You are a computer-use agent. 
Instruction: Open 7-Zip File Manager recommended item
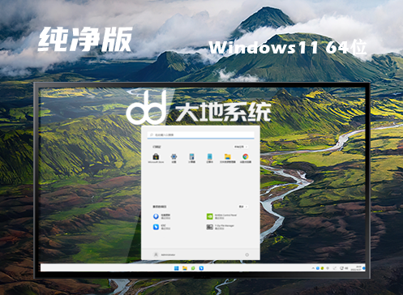tap(221, 227)
